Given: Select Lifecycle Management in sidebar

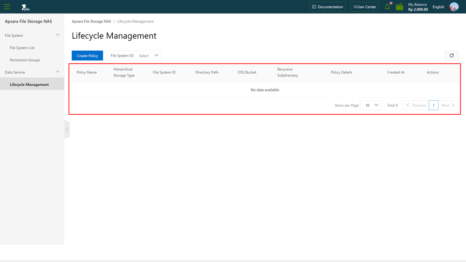Looking at the screenshot, I should (32, 84).
